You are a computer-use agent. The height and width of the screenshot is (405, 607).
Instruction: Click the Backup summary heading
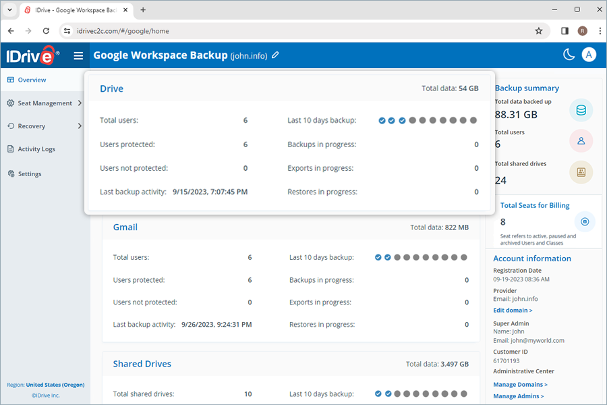[527, 88]
